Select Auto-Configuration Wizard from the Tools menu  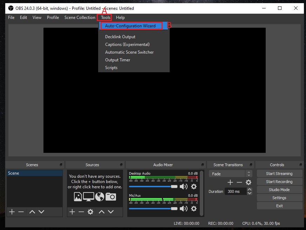(x=130, y=26)
